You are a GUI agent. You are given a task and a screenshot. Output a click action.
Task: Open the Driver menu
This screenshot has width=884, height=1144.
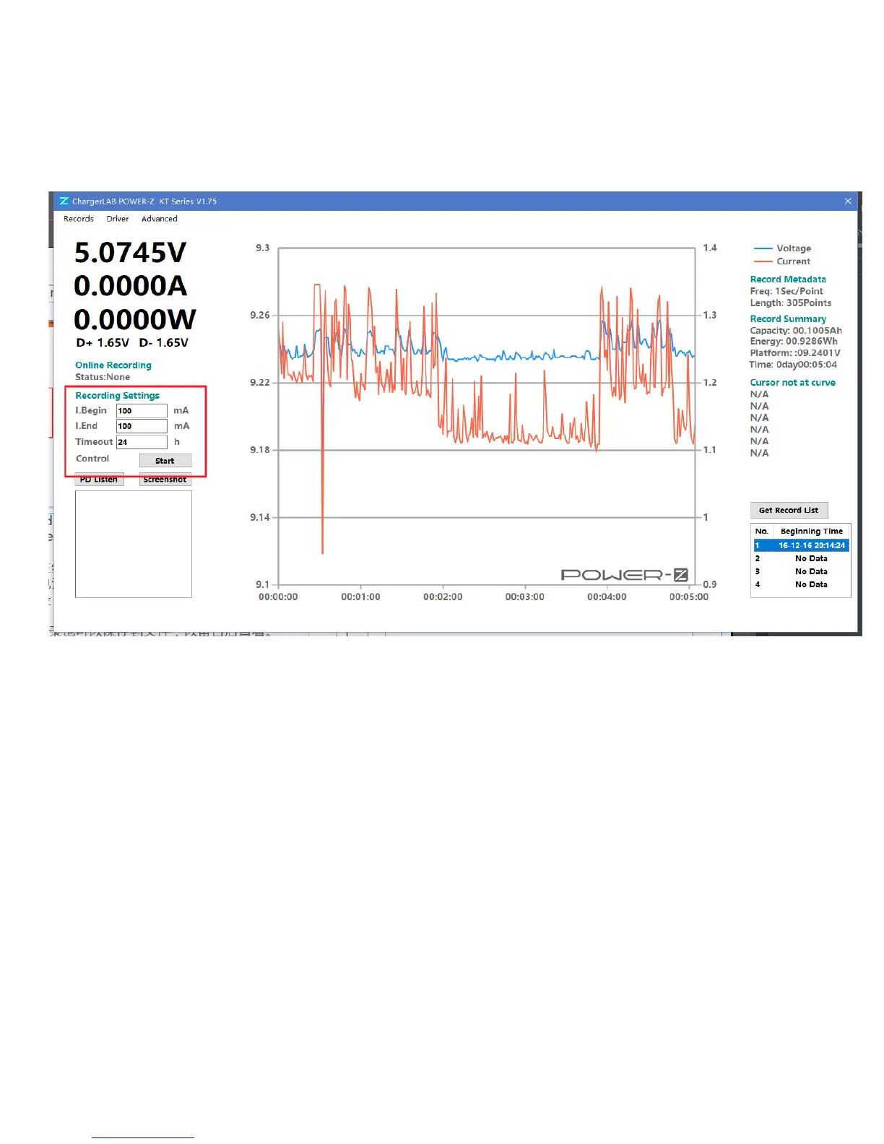118,219
